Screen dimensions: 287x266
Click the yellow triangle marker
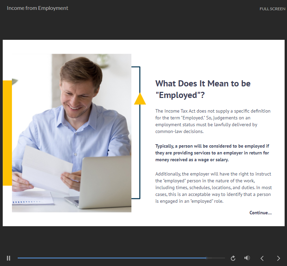coord(140,99)
